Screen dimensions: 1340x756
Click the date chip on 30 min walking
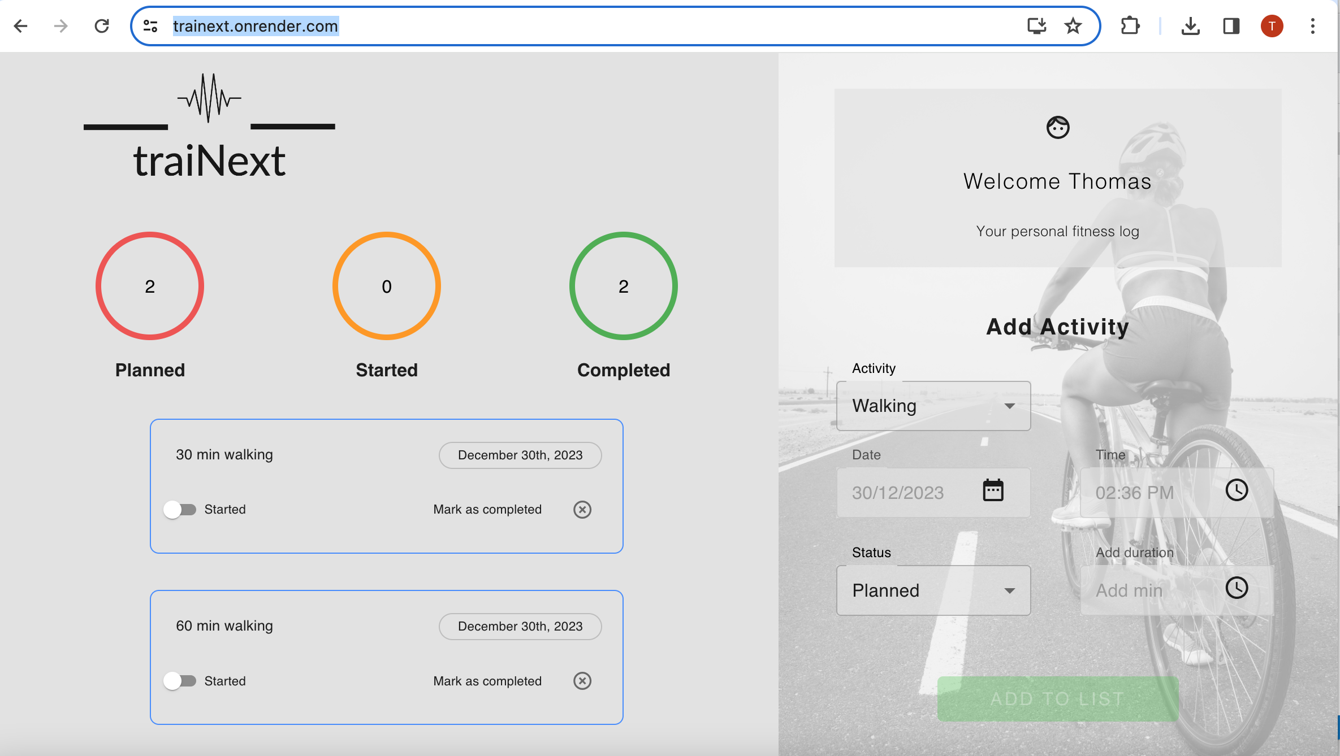(x=520, y=455)
